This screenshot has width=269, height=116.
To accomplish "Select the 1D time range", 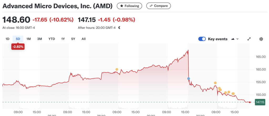I will (7, 39).
